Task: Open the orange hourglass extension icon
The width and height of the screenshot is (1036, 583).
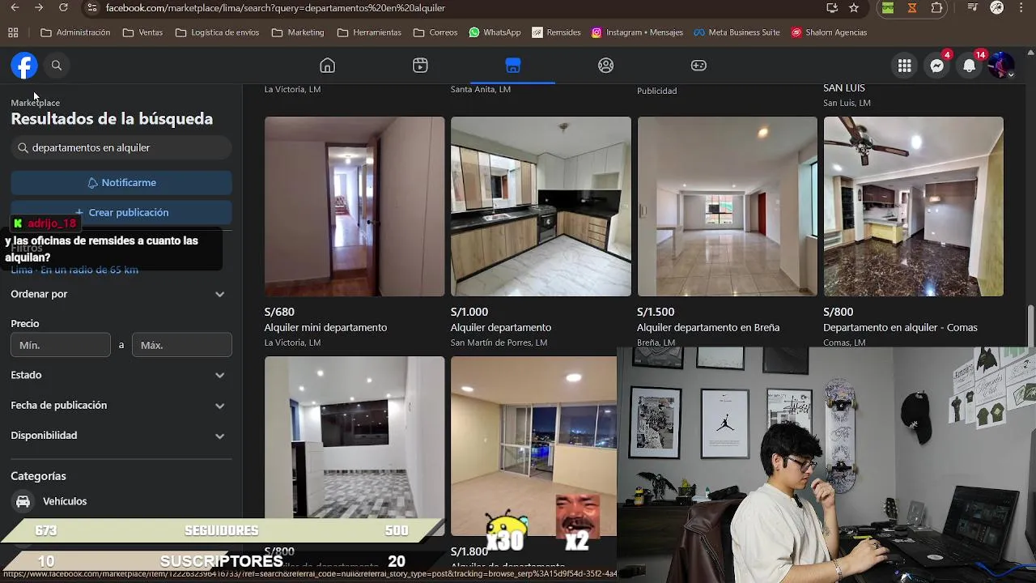Action: (x=912, y=7)
